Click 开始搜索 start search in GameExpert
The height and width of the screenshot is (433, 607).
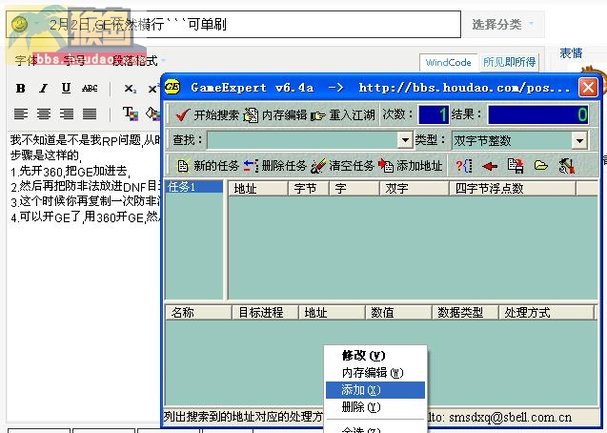(207, 114)
